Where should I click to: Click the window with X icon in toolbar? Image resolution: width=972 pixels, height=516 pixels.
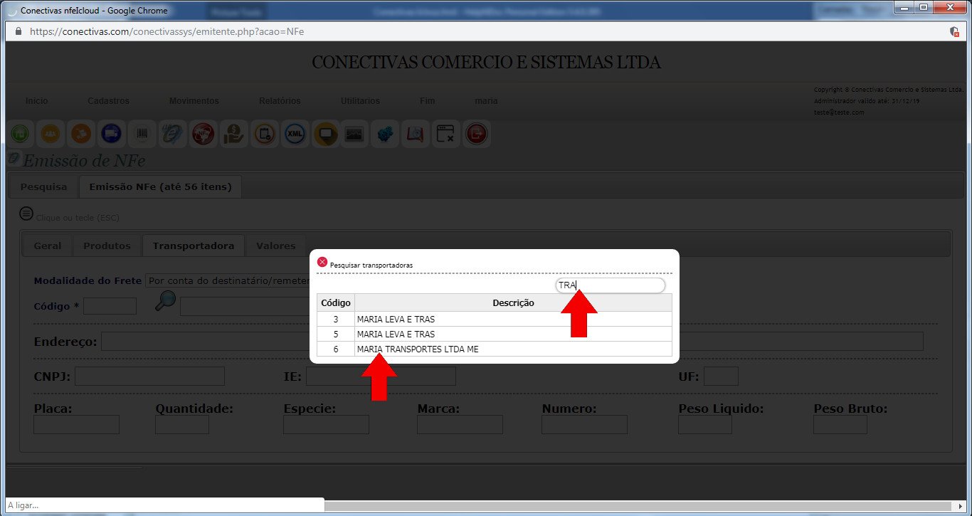coord(446,134)
